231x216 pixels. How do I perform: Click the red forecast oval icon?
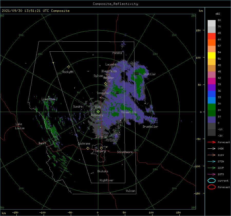[211, 187]
